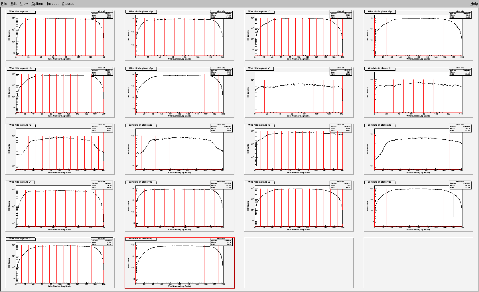Click the wires-x2p statistics box
The image size is (479, 292).
click(221, 128)
